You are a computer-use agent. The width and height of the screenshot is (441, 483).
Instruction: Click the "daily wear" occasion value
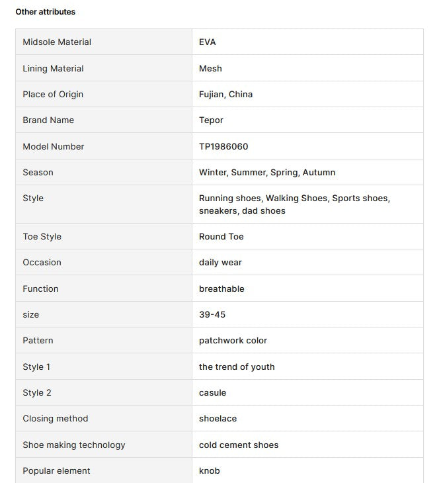(220, 262)
